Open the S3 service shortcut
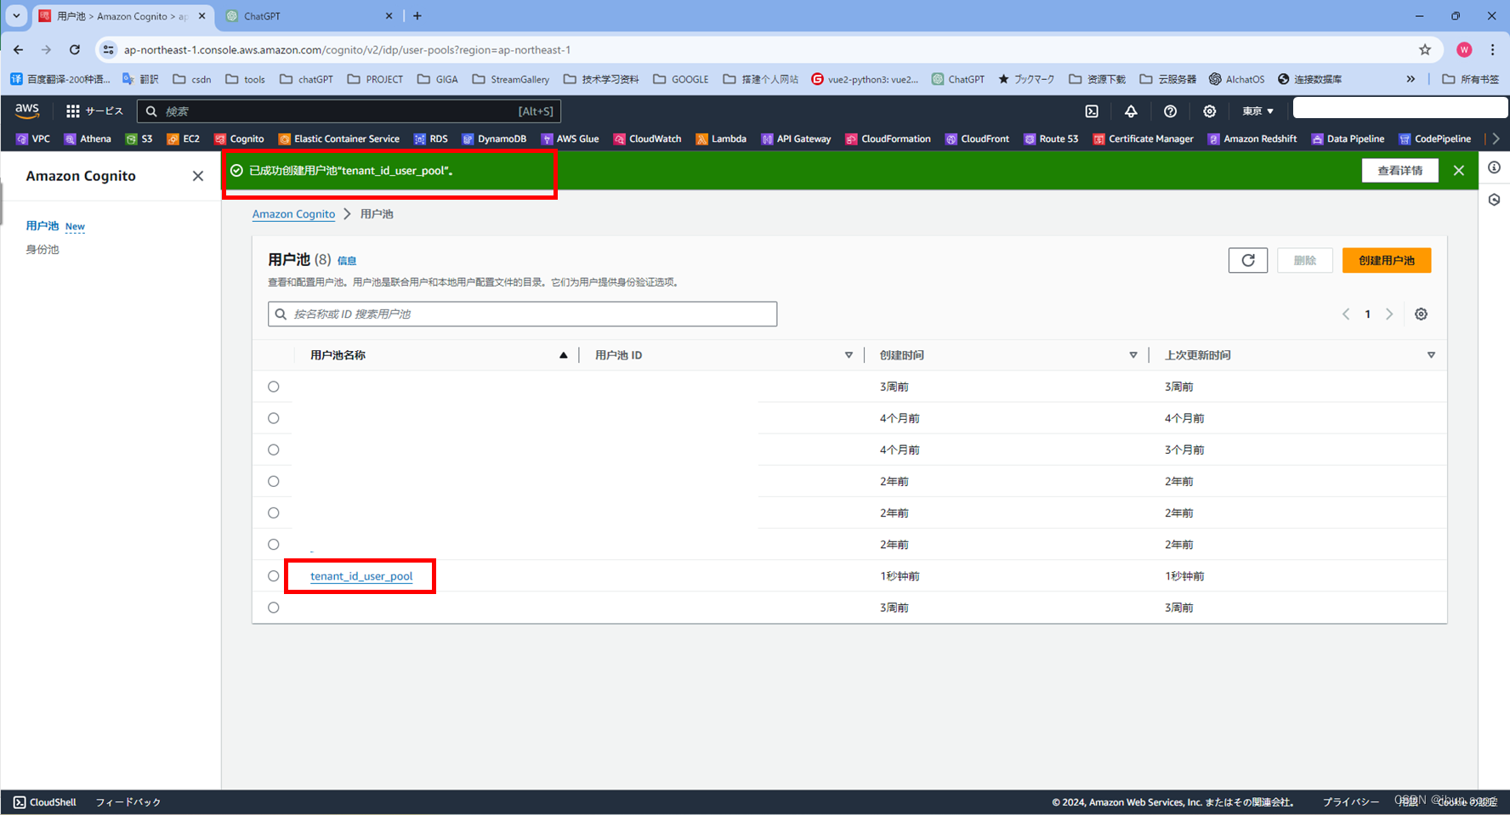The width and height of the screenshot is (1510, 815). pos(139,139)
